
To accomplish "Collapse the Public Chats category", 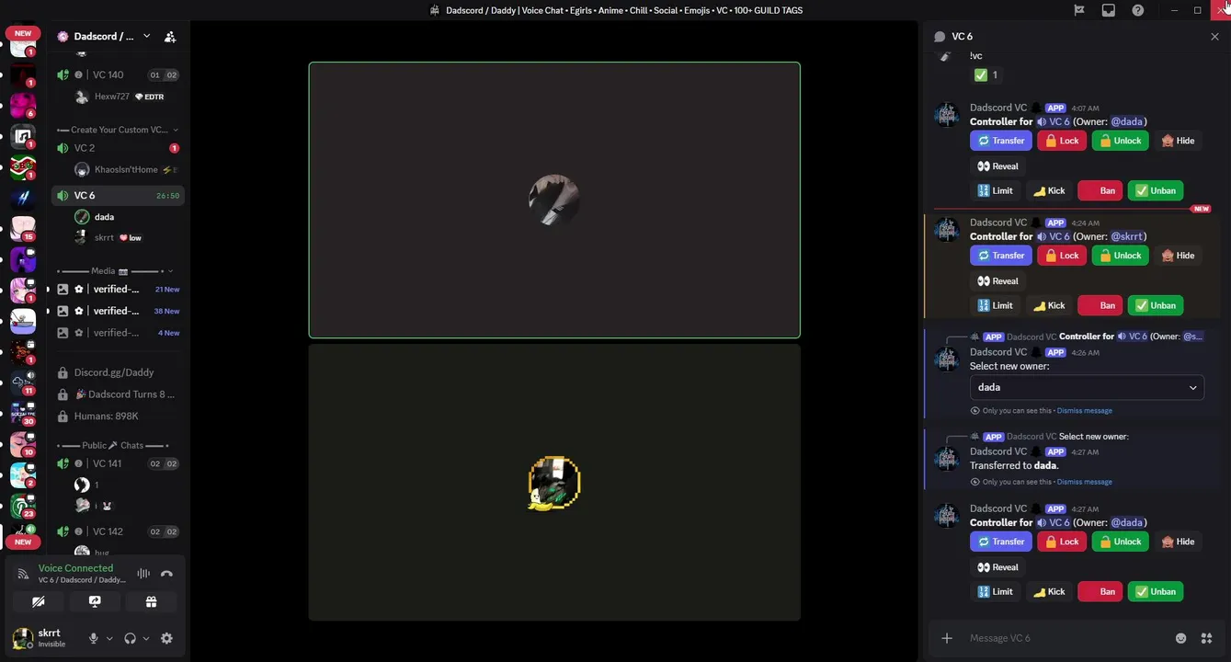I will click(115, 446).
